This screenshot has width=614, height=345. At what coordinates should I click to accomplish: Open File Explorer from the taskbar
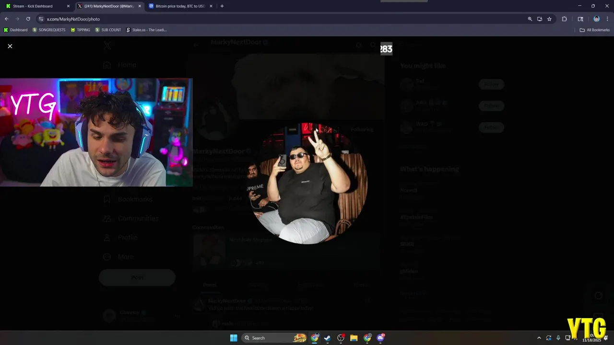pyautogui.click(x=354, y=338)
